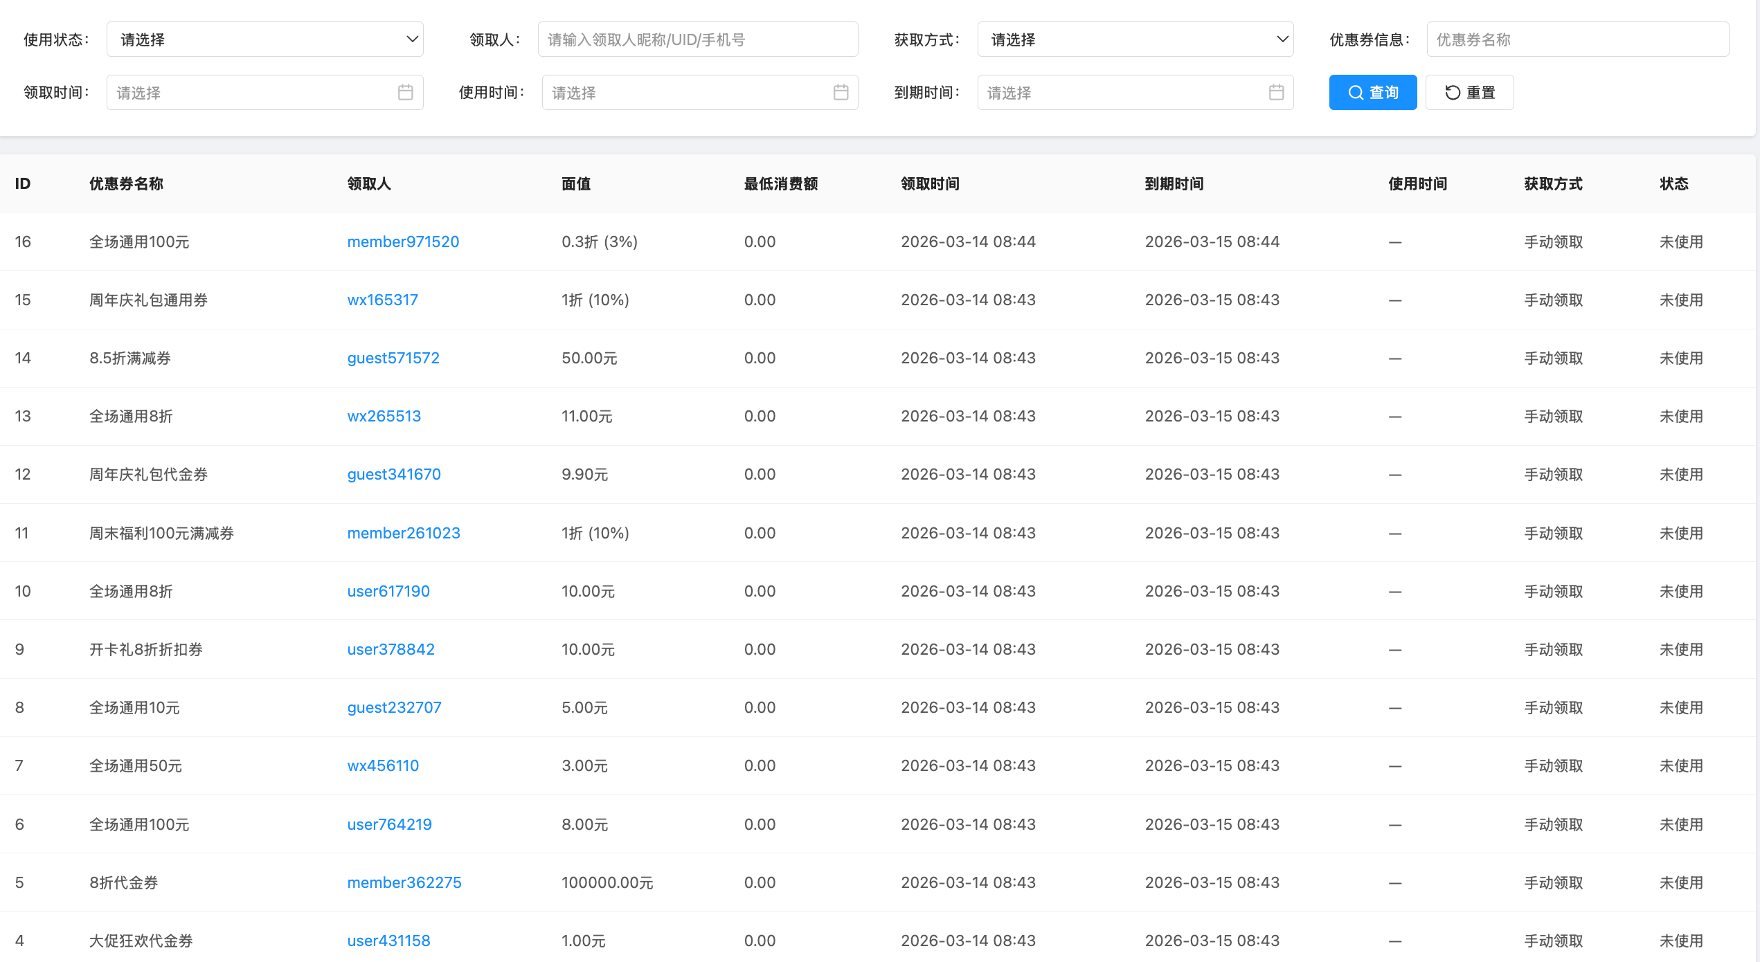
Task: Open user617190 user link
Action: point(388,591)
